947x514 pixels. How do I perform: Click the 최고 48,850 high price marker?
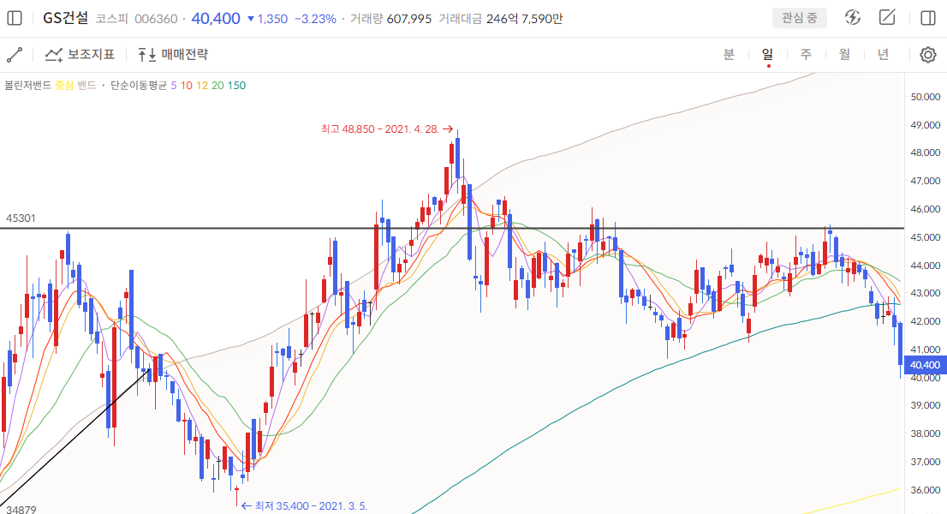coord(386,128)
